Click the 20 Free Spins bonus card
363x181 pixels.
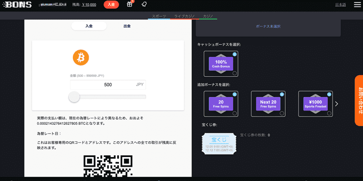pyautogui.click(x=221, y=104)
